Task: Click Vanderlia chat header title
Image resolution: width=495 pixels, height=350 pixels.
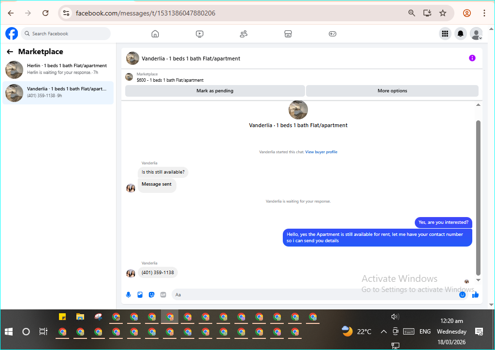Action: point(190,58)
